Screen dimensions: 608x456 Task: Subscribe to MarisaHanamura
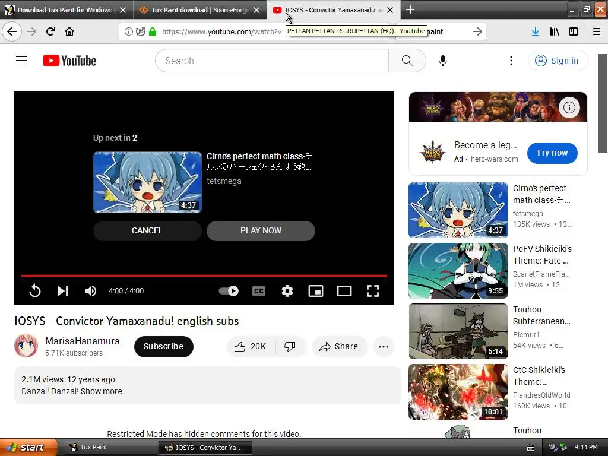pyautogui.click(x=164, y=346)
